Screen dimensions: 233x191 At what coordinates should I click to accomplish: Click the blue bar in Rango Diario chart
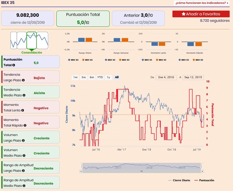[x=81, y=40]
